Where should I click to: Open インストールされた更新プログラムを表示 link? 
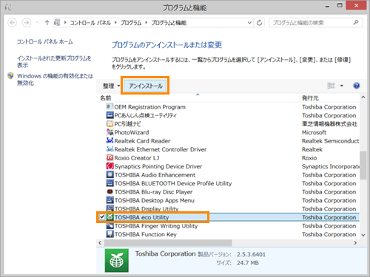54,61
